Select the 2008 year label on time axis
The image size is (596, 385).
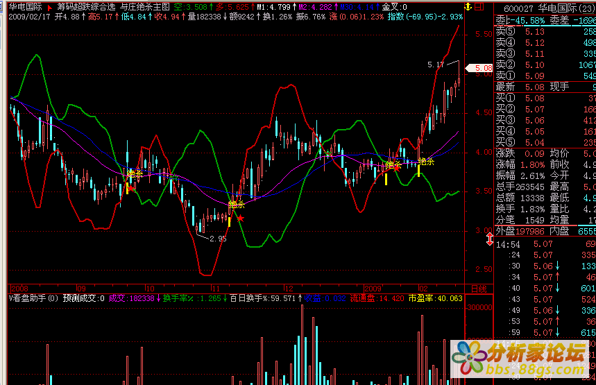coord(19,289)
